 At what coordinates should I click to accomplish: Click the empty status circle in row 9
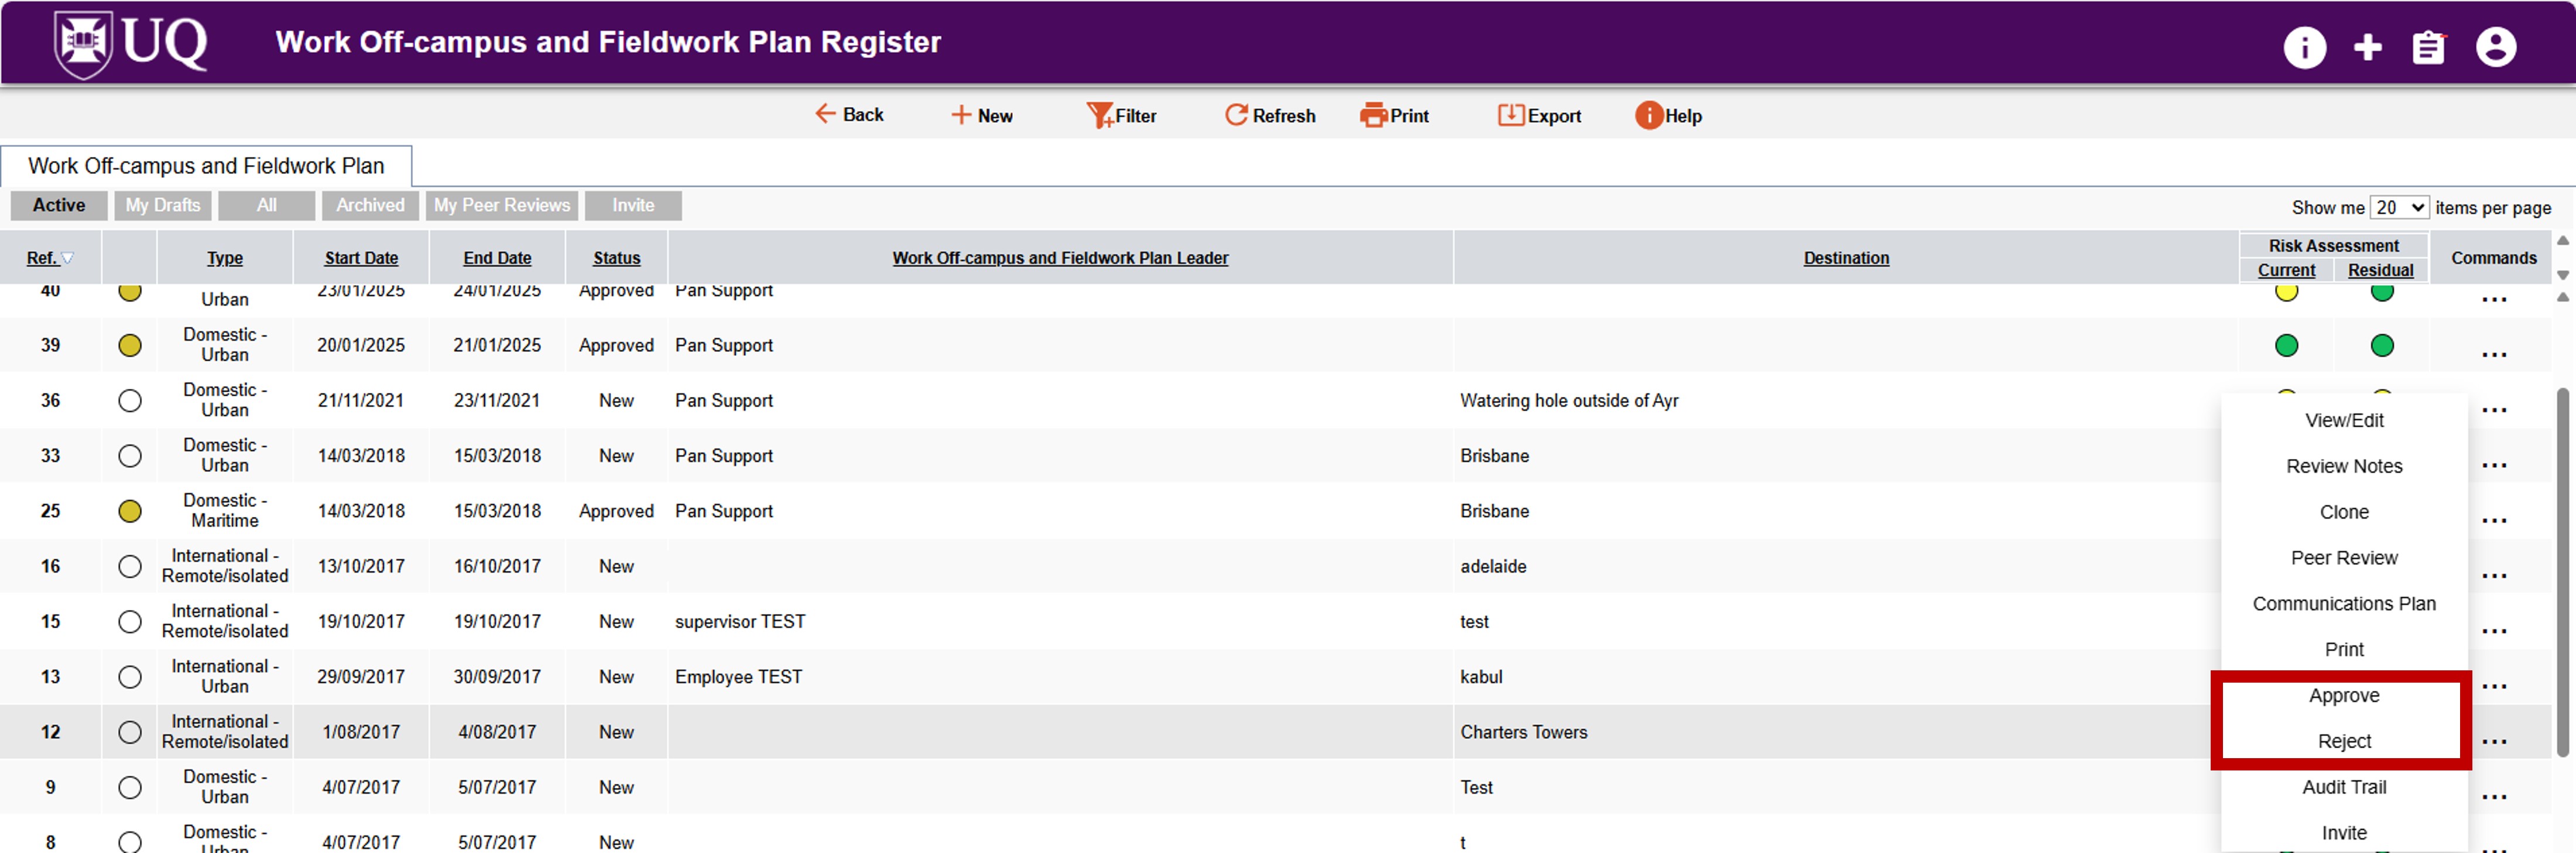[x=129, y=787]
